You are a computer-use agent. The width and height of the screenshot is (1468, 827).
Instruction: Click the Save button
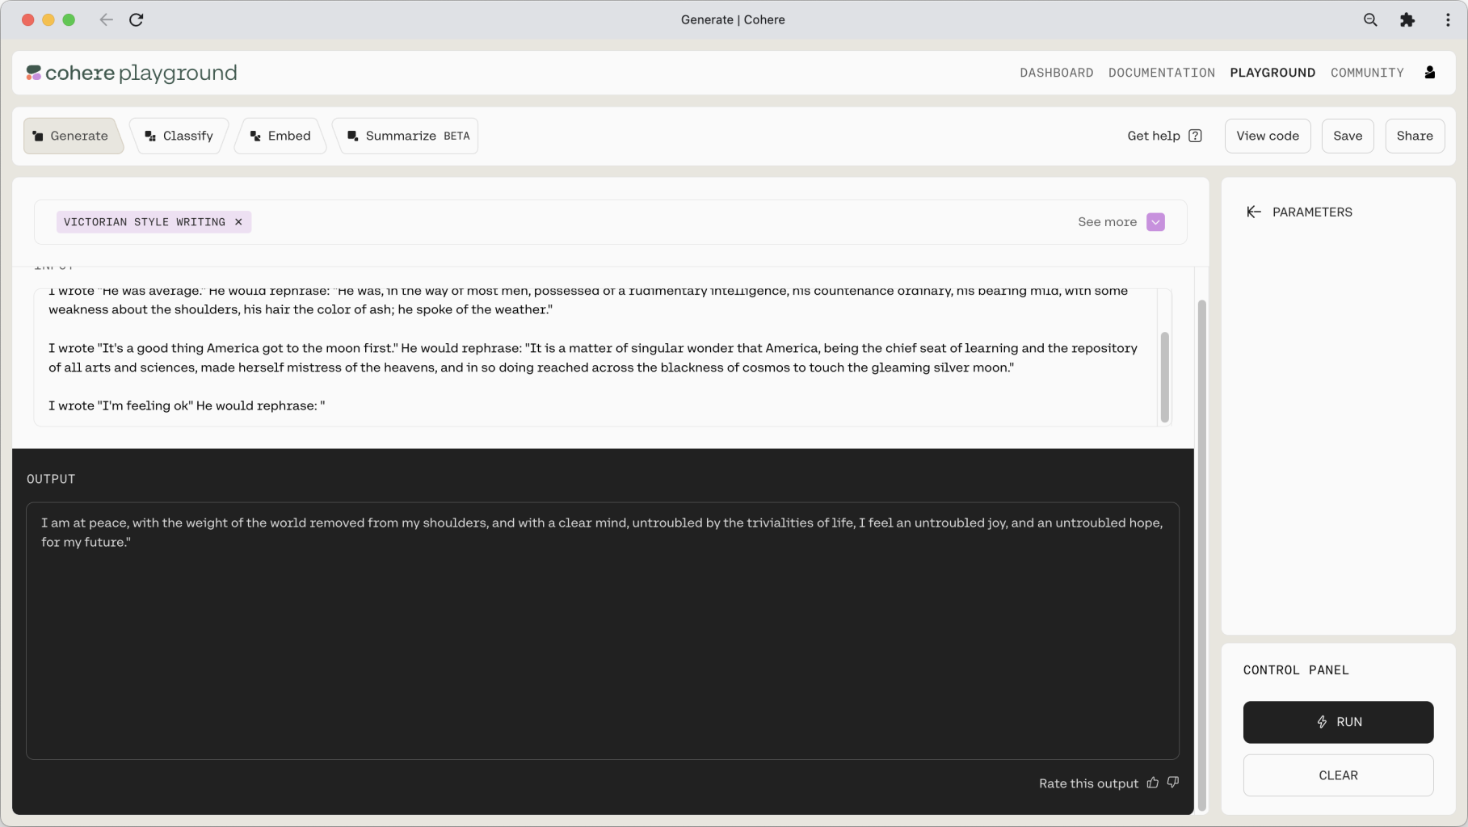pyautogui.click(x=1348, y=136)
